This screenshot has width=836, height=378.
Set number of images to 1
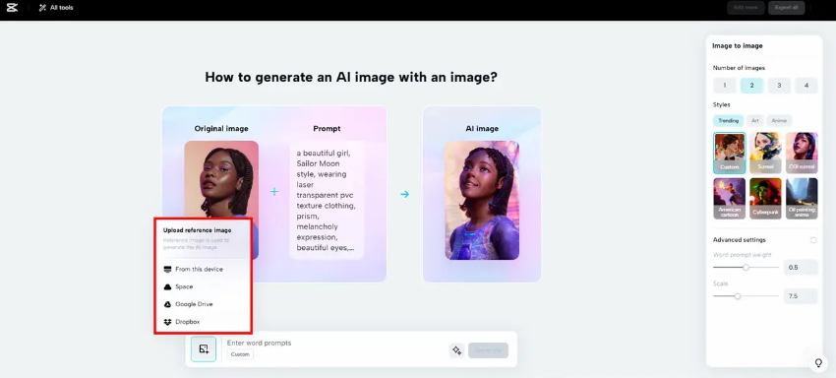click(725, 86)
